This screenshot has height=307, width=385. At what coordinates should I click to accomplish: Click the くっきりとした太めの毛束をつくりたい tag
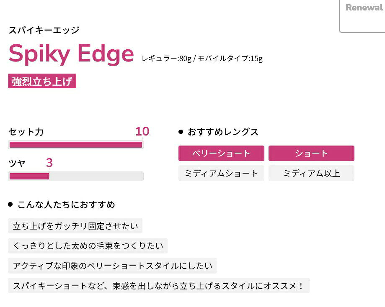point(88,246)
